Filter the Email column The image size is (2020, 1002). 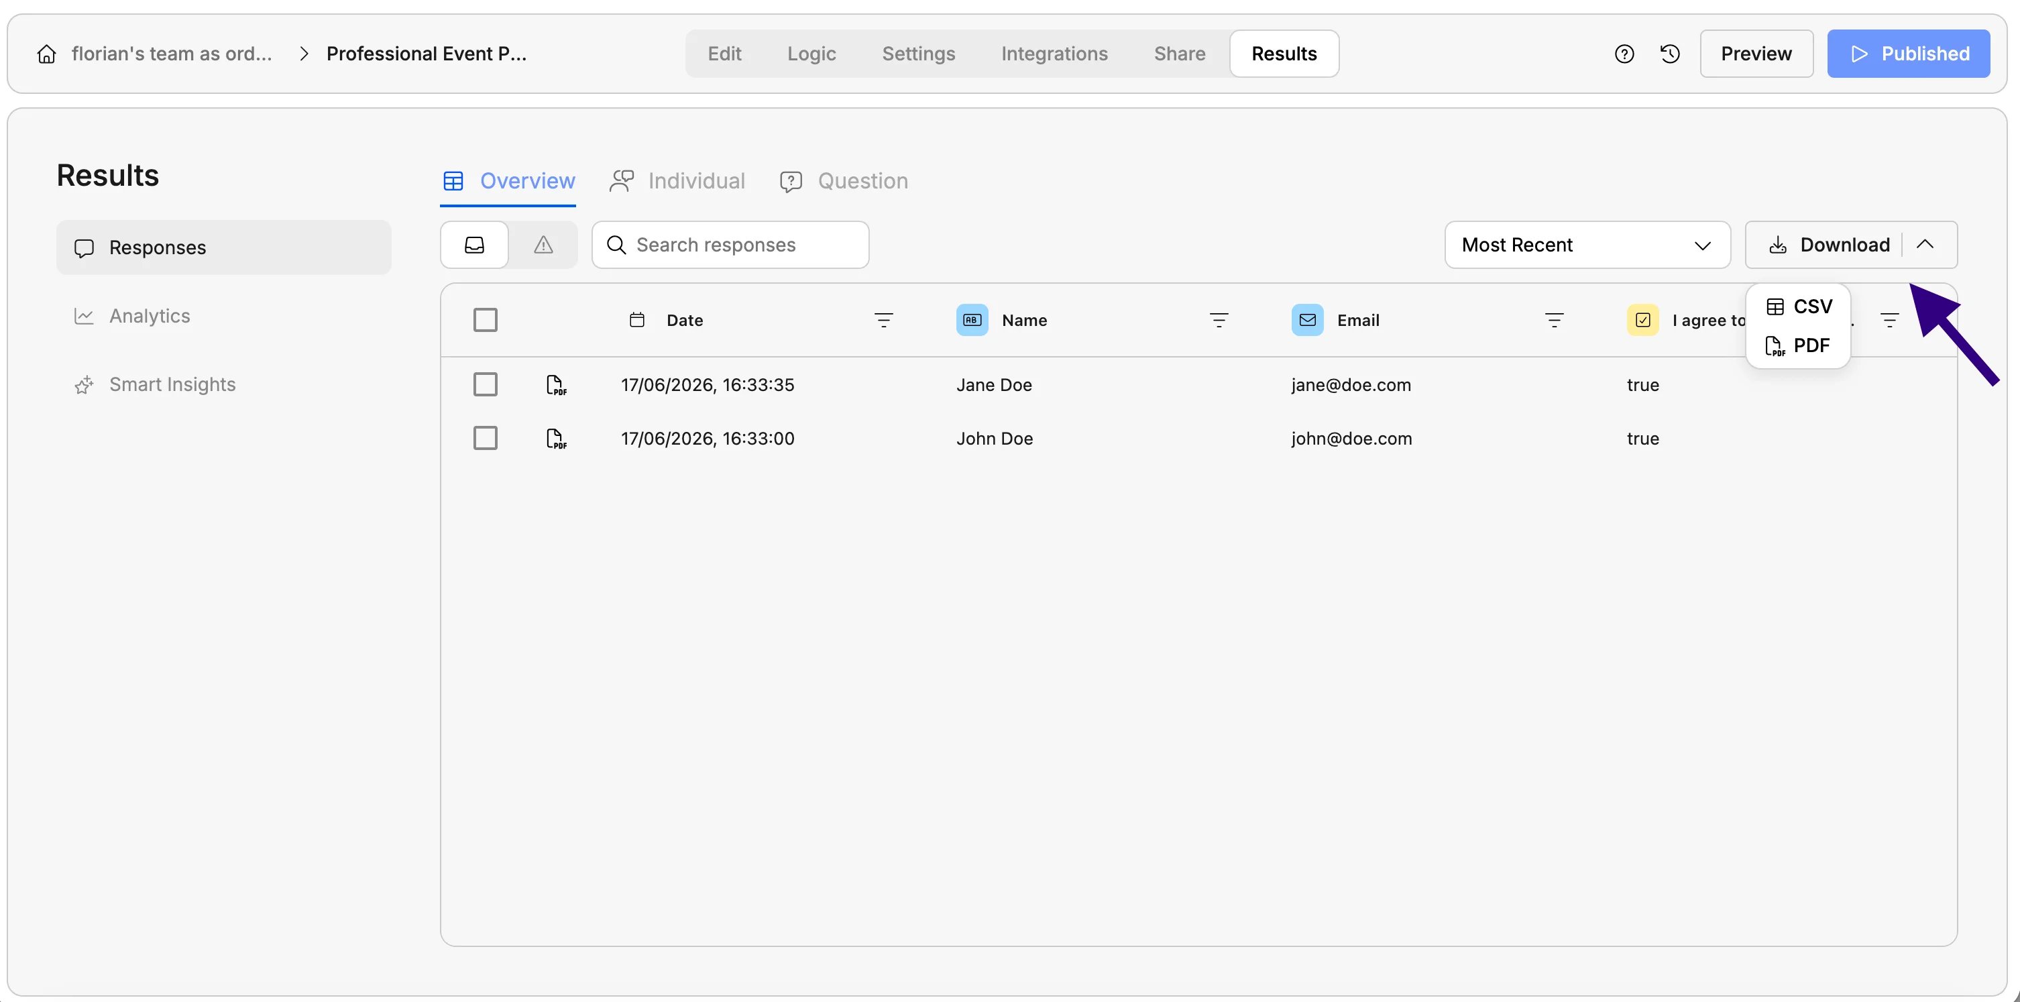1554,320
